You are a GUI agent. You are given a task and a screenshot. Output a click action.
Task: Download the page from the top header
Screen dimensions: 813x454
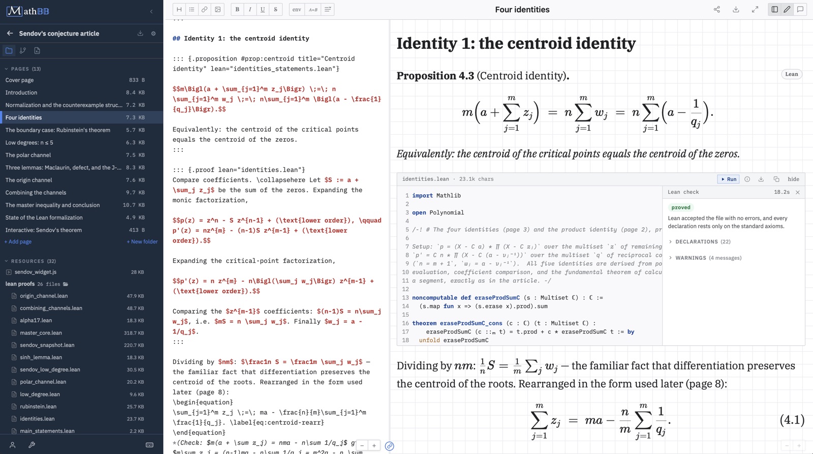[736, 9]
